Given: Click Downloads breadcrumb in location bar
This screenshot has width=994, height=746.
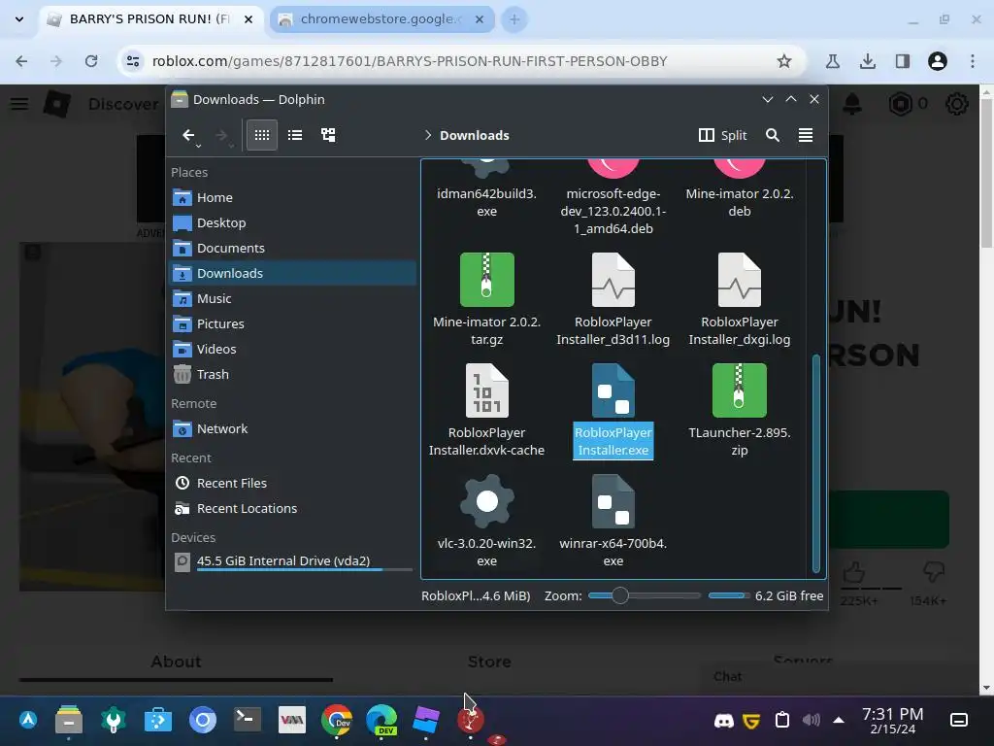Looking at the screenshot, I should pyautogui.click(x=474, y=135).
